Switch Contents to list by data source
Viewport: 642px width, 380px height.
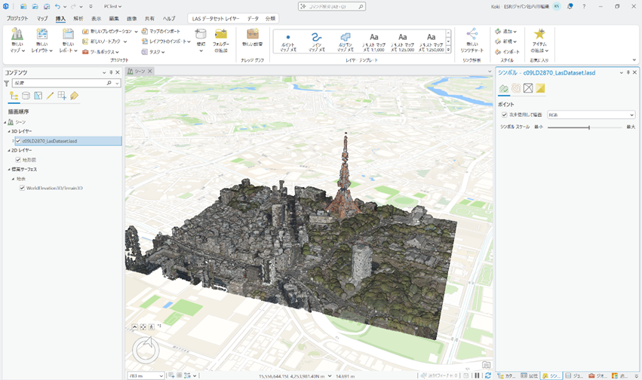pyautogui.click(x=26, y=96)
